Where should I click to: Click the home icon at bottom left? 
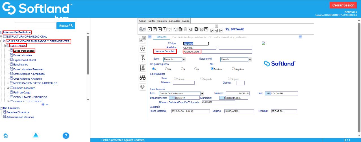click(6, 135)
